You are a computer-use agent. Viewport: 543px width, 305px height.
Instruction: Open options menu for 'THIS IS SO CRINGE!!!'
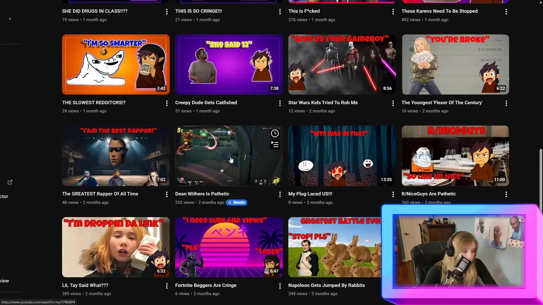click(x=280, y=12)
